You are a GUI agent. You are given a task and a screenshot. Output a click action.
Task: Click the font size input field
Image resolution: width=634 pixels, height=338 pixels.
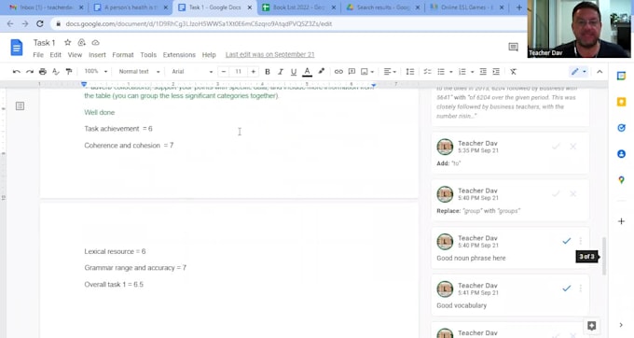coord(238,72)
